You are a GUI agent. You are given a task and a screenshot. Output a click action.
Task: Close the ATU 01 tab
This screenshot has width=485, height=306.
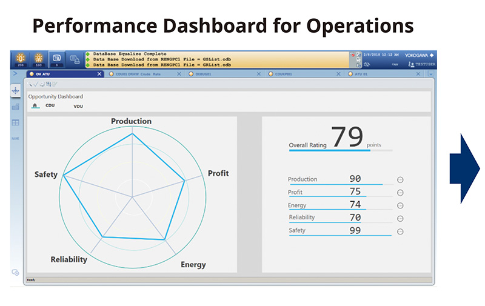(x=418, y=74)
